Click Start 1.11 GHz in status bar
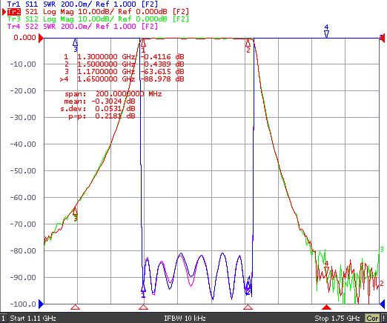387x323 pixels. [33, 318]
